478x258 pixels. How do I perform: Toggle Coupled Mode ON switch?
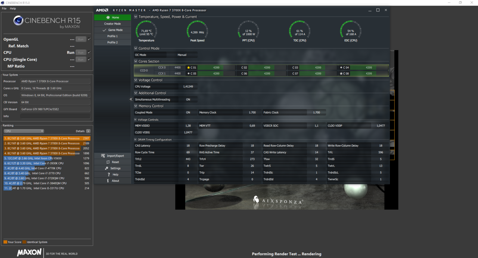(188, 112)
